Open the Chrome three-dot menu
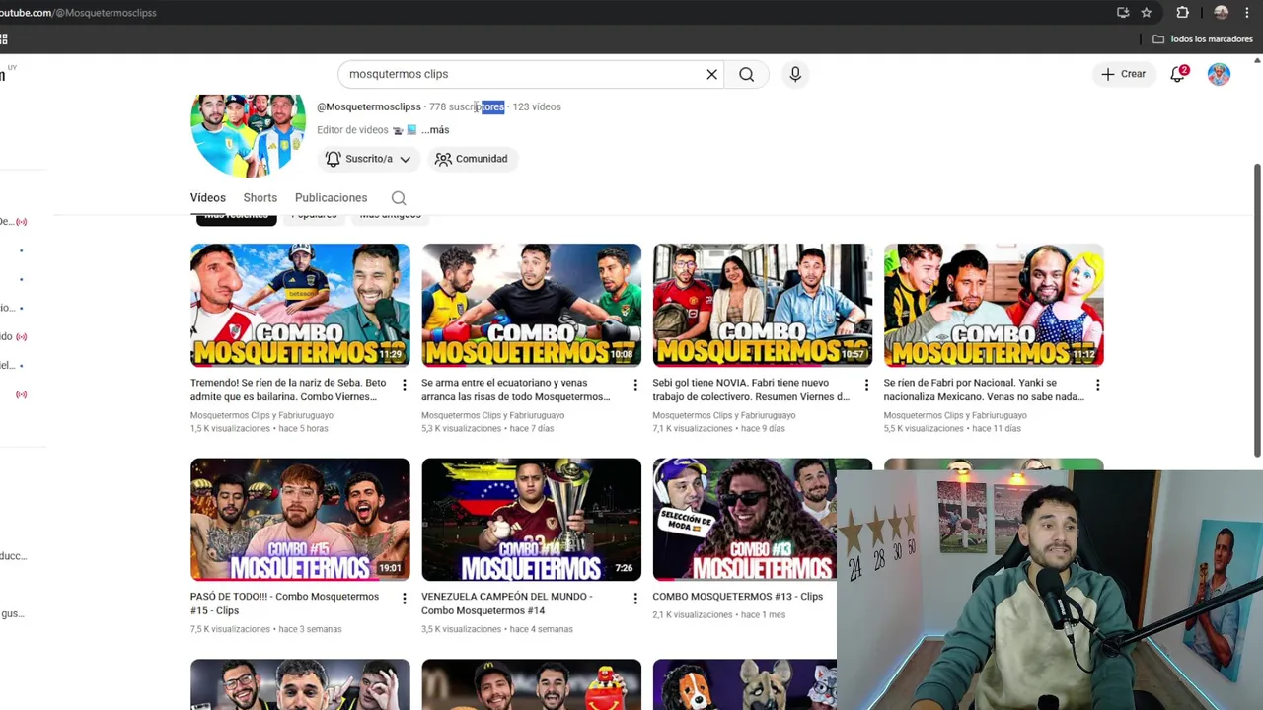The height and width of the screenshot is (710, 1263). click(1247, 13)
